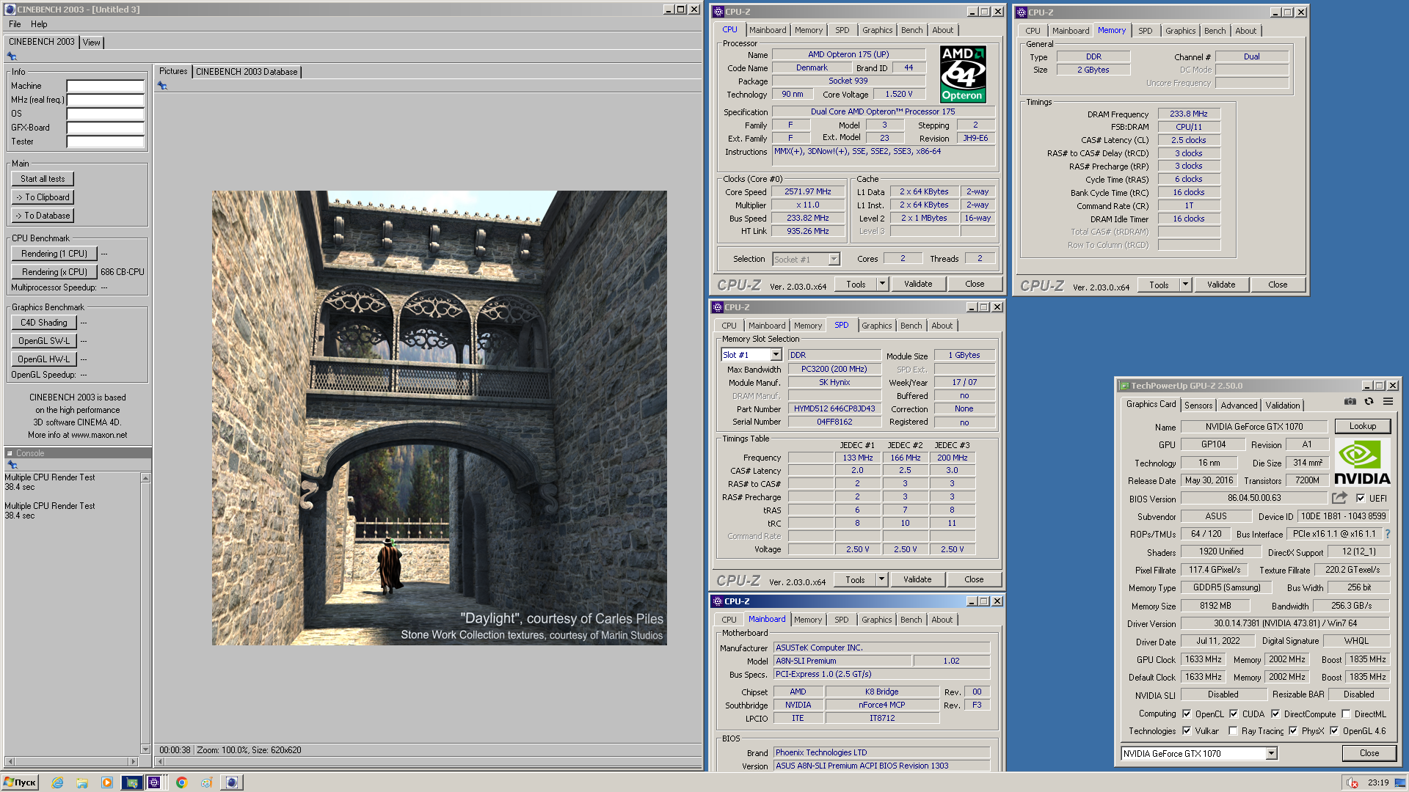Click the pin icon under the Pictures tab
This screenshot has width=1409, height=792.
point(162,86)
